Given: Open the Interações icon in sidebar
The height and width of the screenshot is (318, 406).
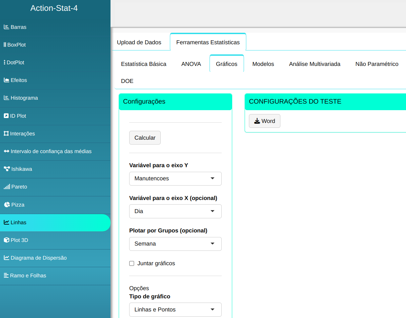Looking at the screenshot, I should [x=6, y=133].
